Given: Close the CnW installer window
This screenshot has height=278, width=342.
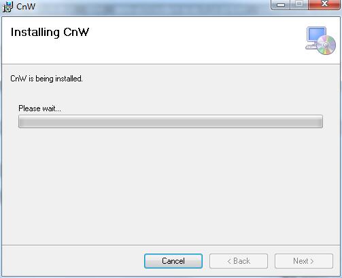Looking at the screenshot, I should (324, 5).
